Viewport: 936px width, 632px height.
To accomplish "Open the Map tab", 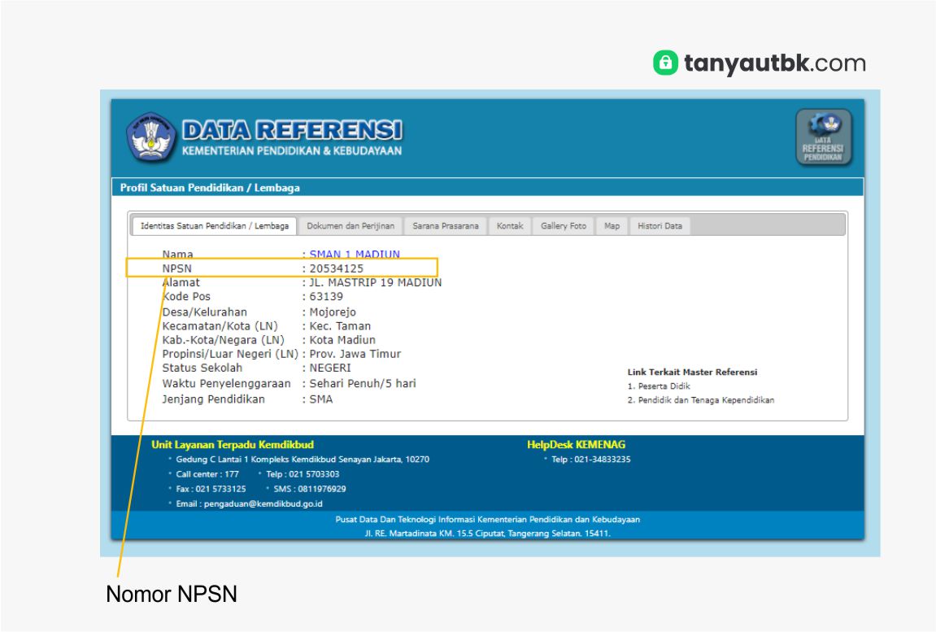I will pos(612,225).
